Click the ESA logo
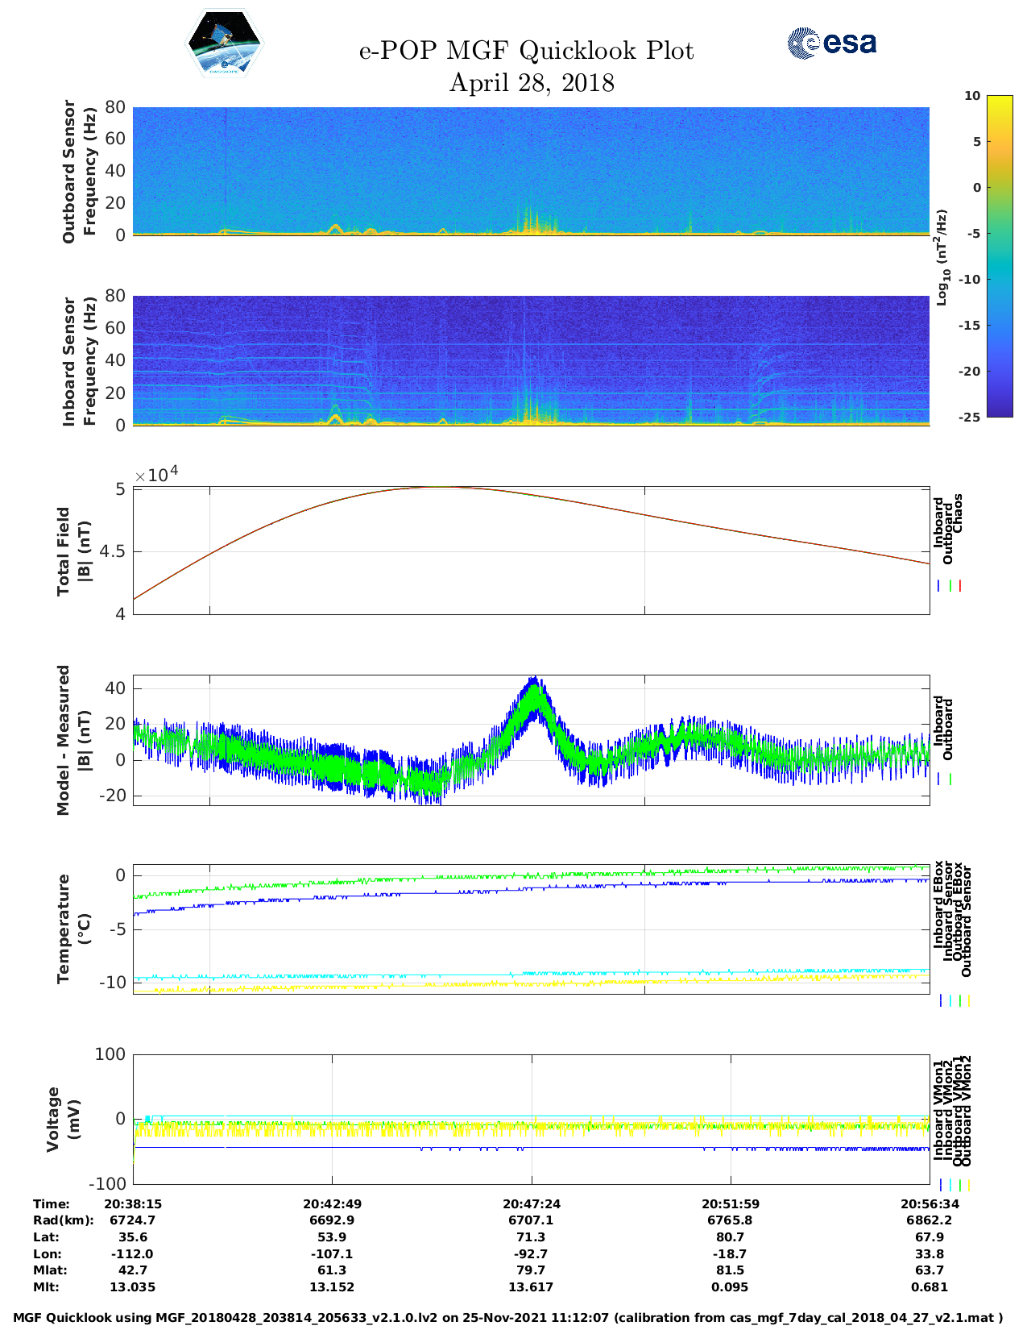1027x1330 pixels. tap(831, 43)
